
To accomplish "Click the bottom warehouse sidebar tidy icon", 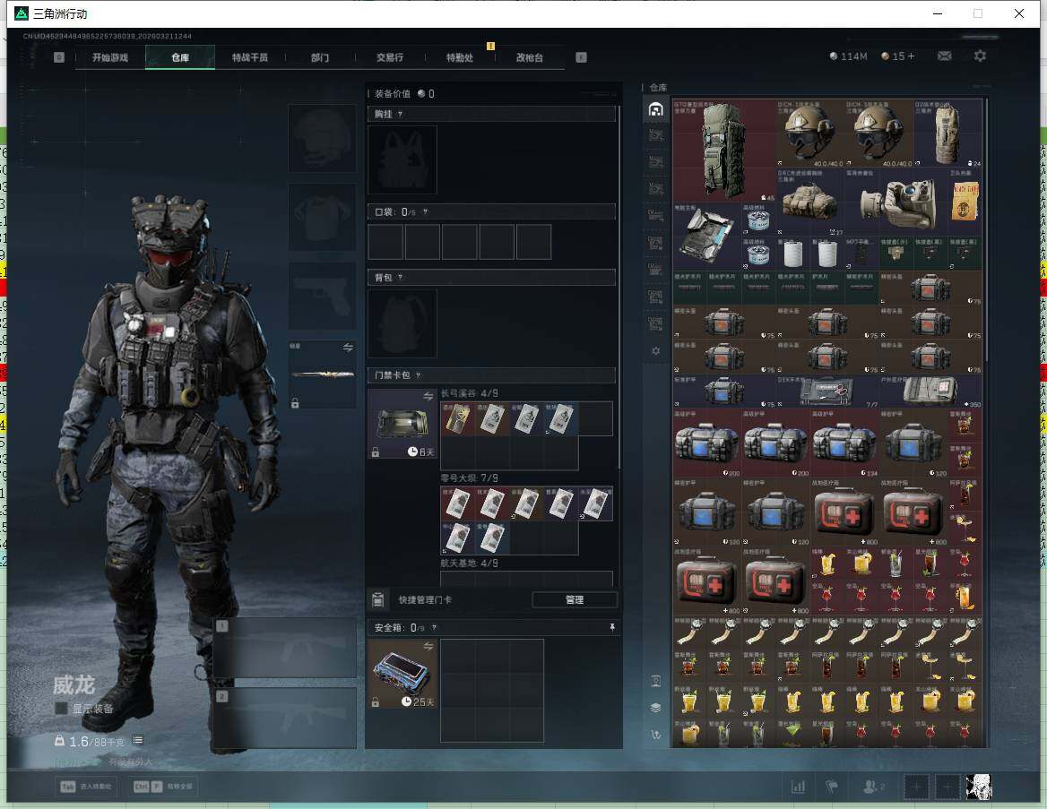I will [x=655, y=735].
